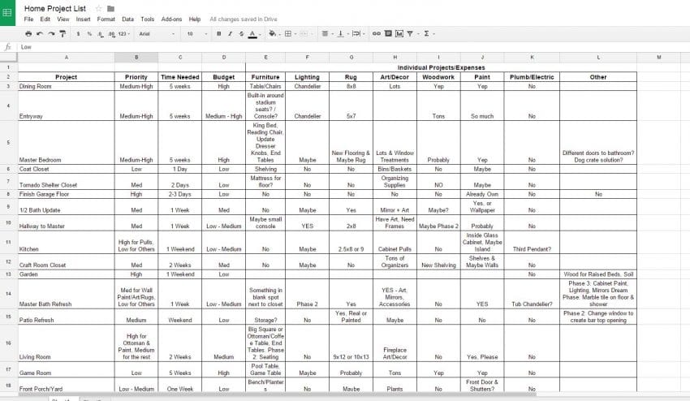This screenshot has width=690, height=401.
Task: Click the Already Own paint cell
Action: coord(482,194)
